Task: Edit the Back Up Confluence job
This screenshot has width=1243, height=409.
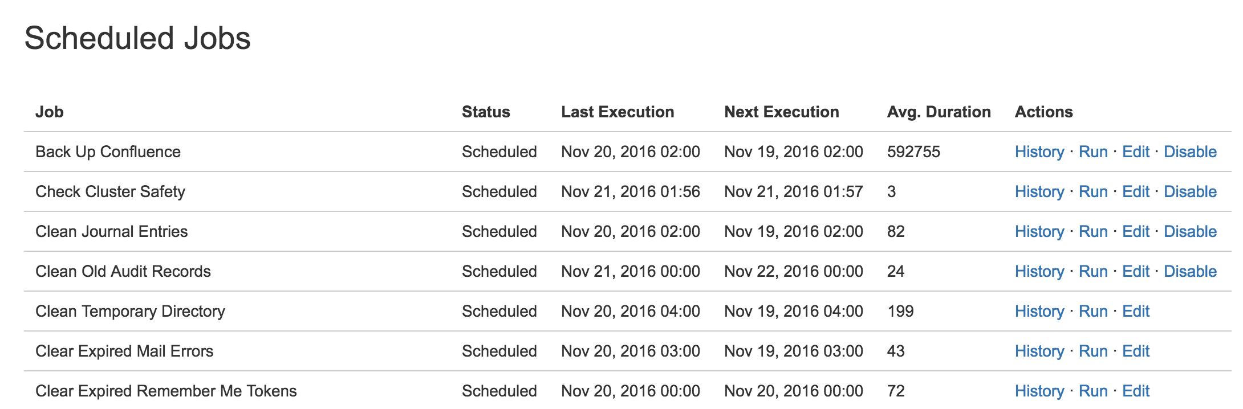Action: pyautogui.click(x=1136, y=152)
